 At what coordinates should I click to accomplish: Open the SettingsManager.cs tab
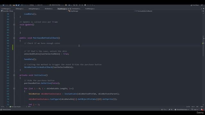(x=34, y=9)
